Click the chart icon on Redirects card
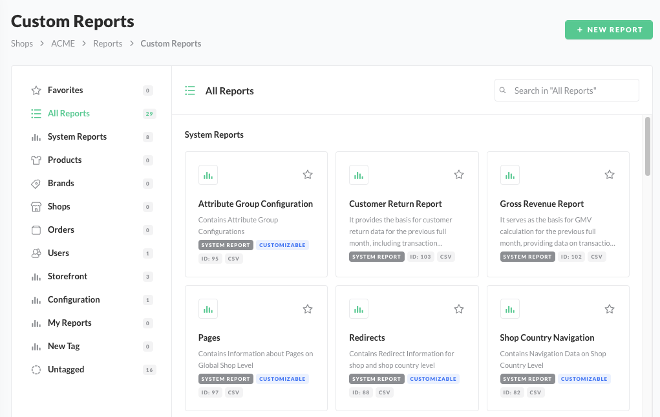Image resolution: width=660 pixels, height=417 pixels. (x=359, y=308)
